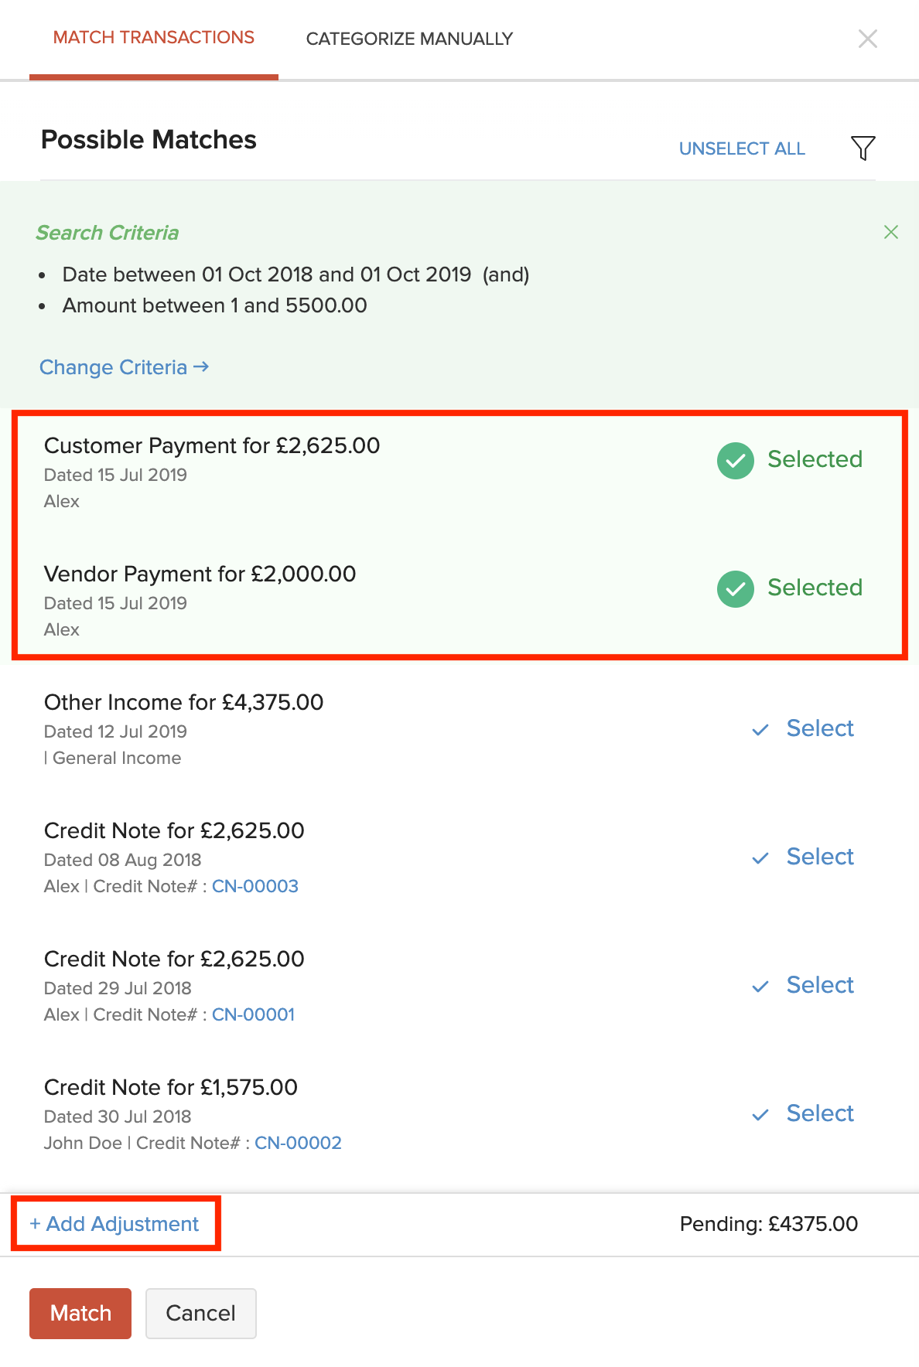Open credit note CN-00002 link

(x=298, y=1143)
